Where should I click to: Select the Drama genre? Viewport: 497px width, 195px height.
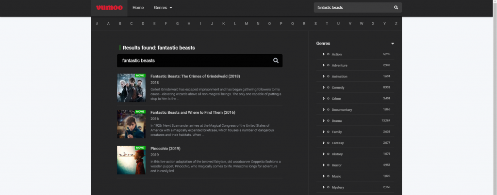pos(337,121)
